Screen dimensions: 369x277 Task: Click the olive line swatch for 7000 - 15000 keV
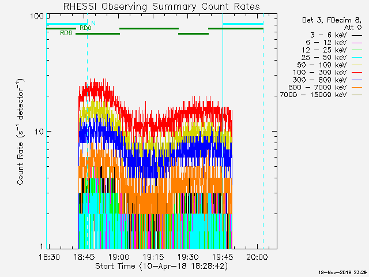tap(357, 95)
